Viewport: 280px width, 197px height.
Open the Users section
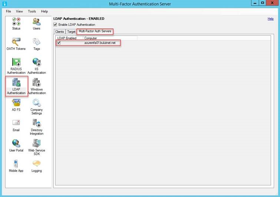pos(36,24)
